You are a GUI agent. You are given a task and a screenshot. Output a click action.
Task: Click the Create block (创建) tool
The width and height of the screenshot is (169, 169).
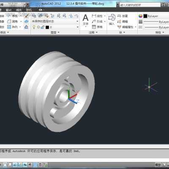point(123,16)
